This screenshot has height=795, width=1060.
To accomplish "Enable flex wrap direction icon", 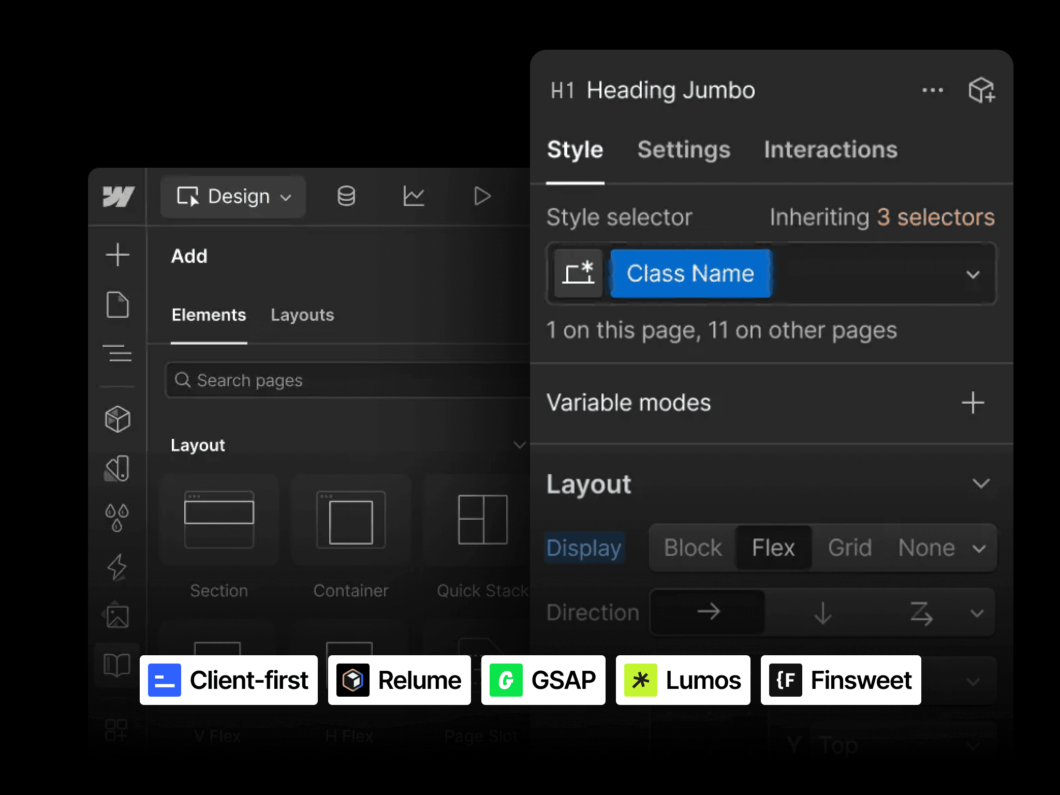I will pos(921,613).
